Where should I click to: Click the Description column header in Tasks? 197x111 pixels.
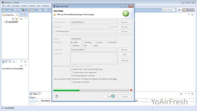click(x=46, y=101)
